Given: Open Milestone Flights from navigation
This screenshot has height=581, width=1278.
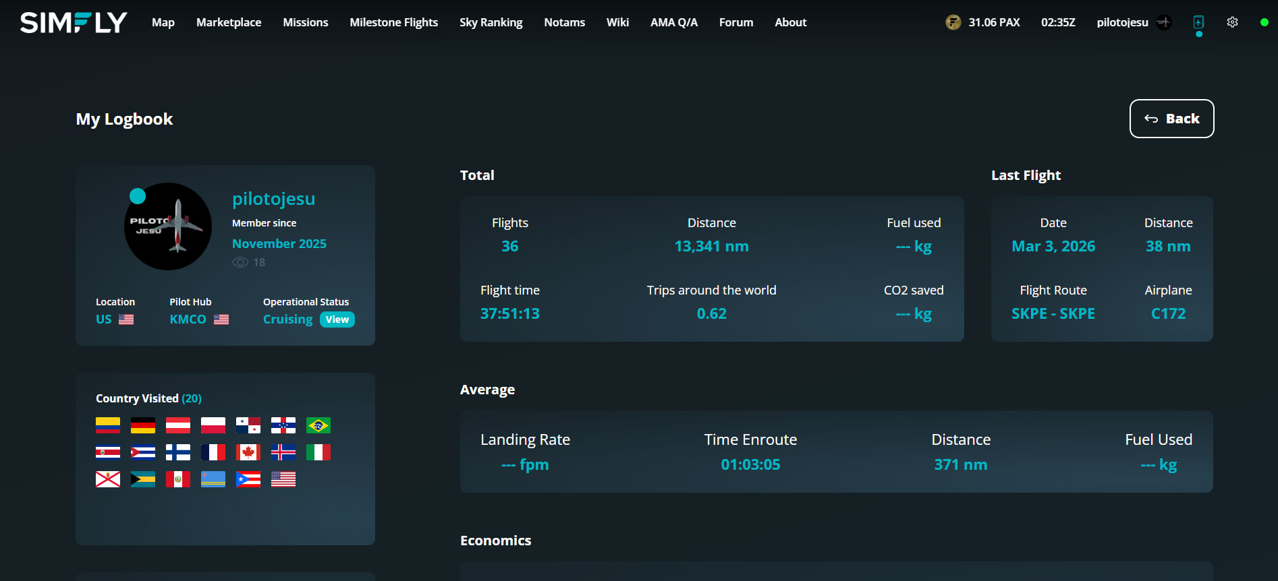Looking at the screenshot, I should (x=393, y=22).
